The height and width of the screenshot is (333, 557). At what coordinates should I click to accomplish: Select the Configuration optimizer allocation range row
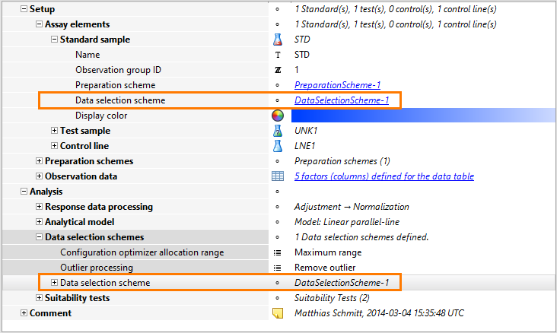click(x=142, y=252)
